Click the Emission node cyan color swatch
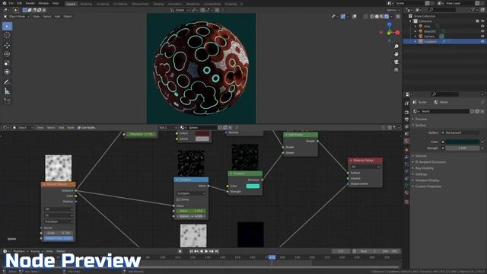This screenshot has width=487, height=274. 253,186
